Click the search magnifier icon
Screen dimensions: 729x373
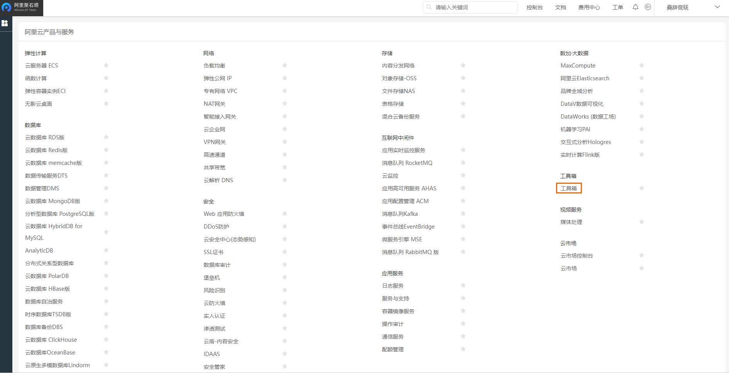point(429,7)
